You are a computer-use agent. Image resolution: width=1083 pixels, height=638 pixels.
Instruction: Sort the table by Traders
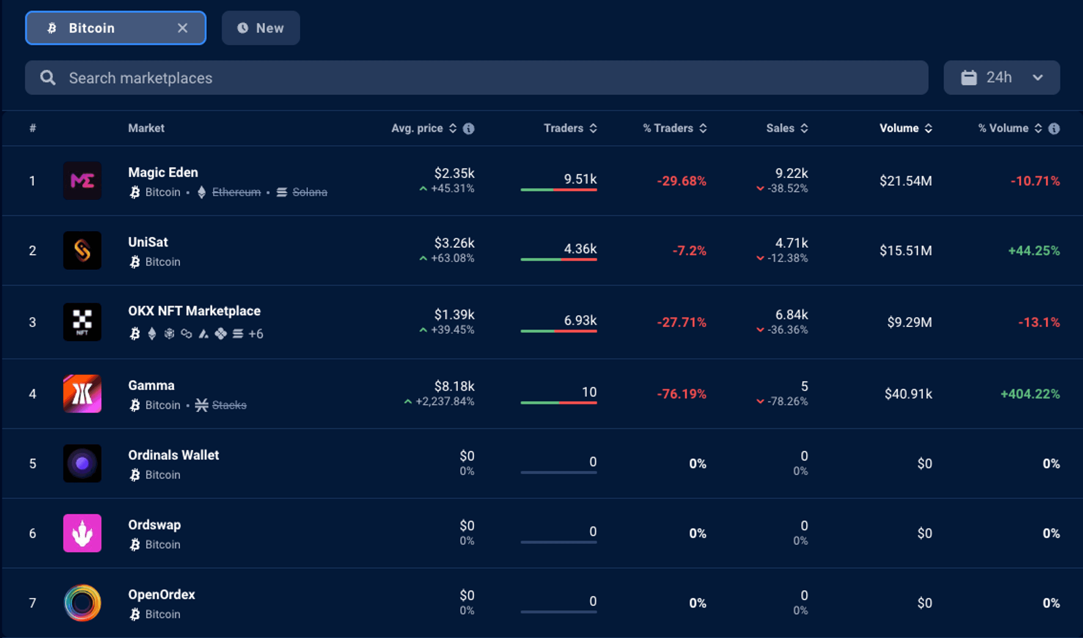point(570,128)
